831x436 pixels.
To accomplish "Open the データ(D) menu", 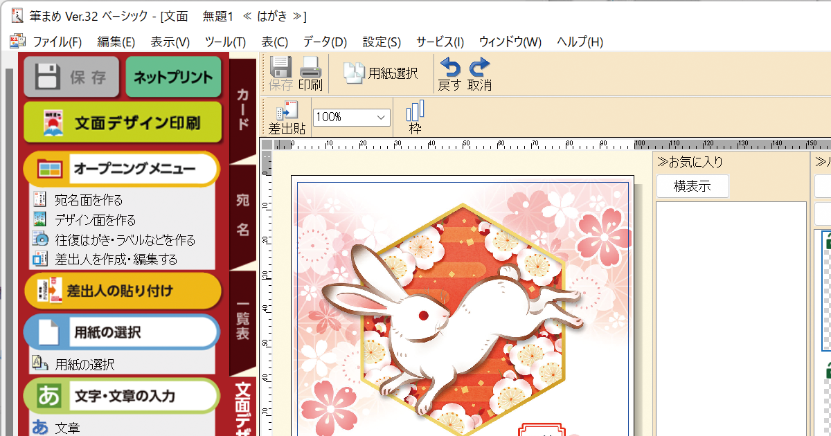I will click(325, 42).
